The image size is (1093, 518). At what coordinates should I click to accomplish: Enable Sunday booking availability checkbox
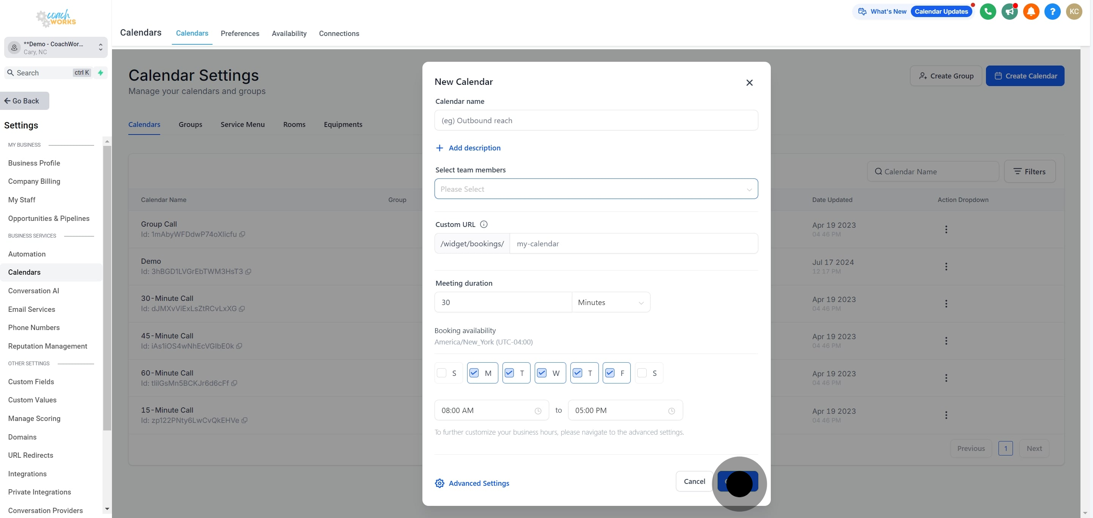441,373
